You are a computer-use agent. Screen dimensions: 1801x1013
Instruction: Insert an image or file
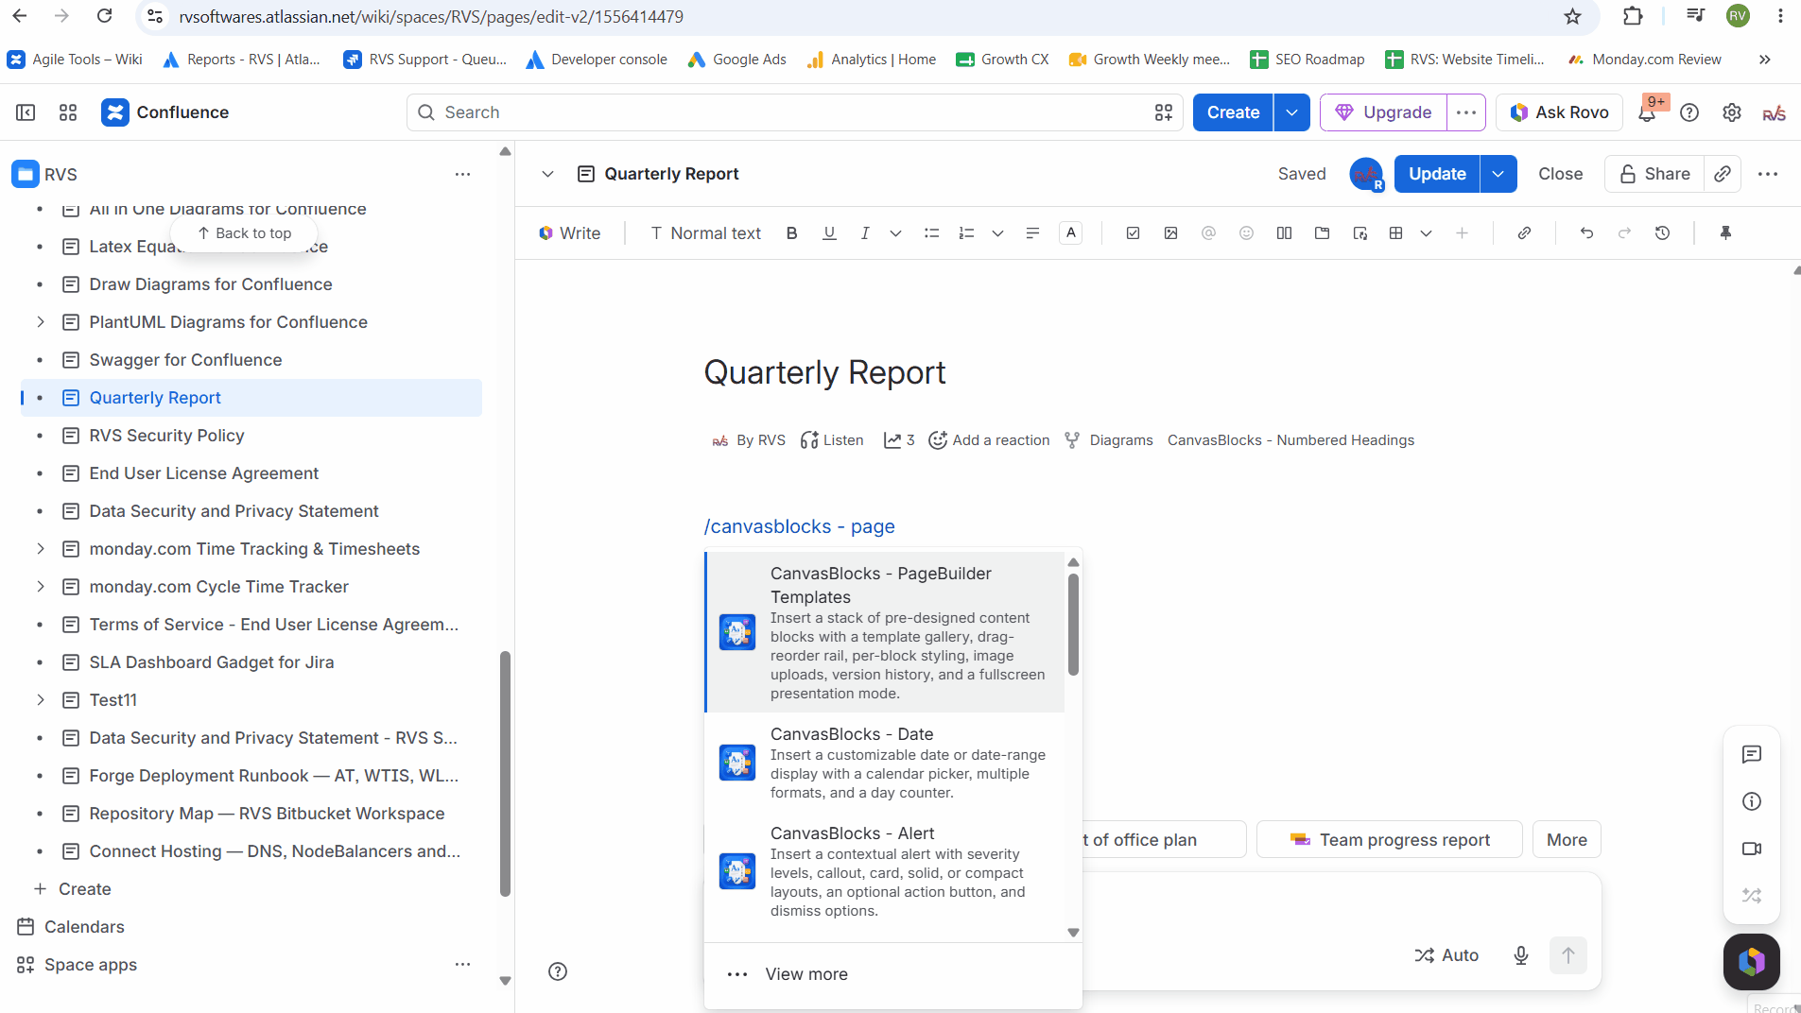coord(1170,233)
